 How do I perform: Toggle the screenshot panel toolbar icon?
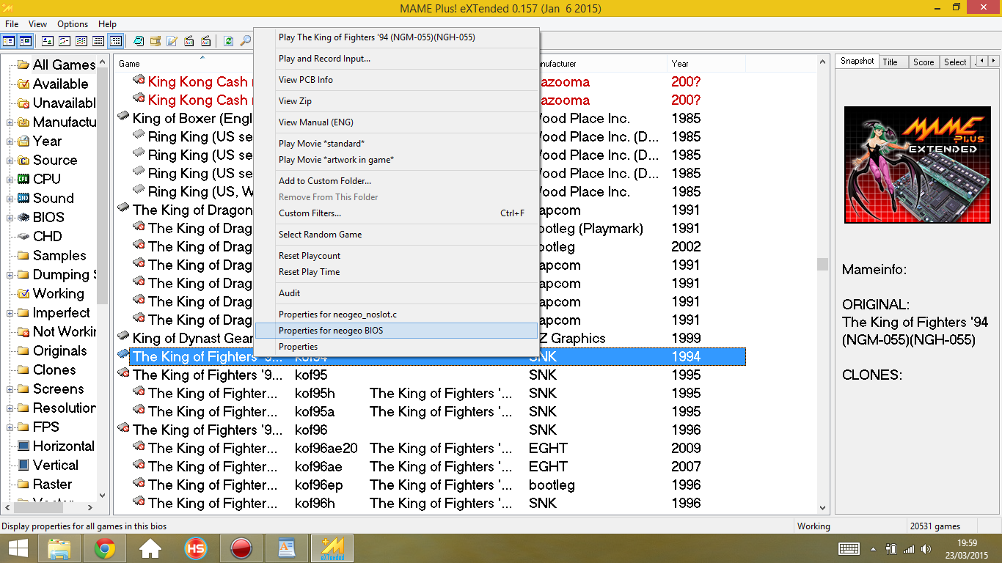(25, 41)
